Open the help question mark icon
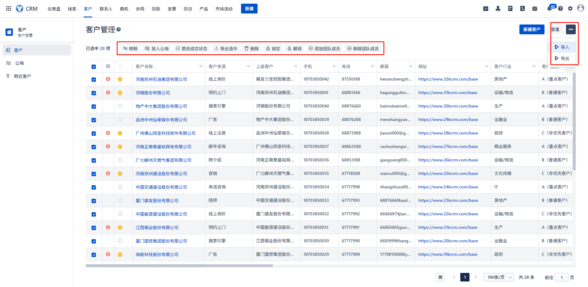This screenshot has height=287, width=588. [560, 9]
